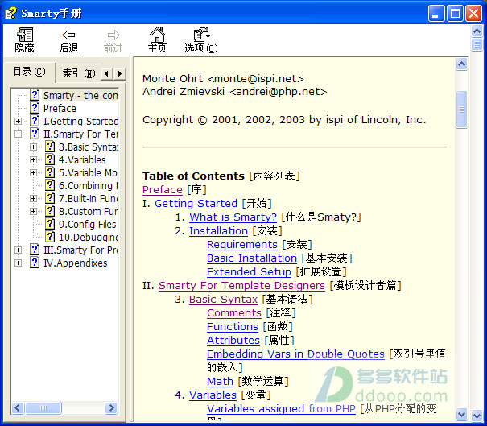Open the Installation link

(x=218, y=230)
